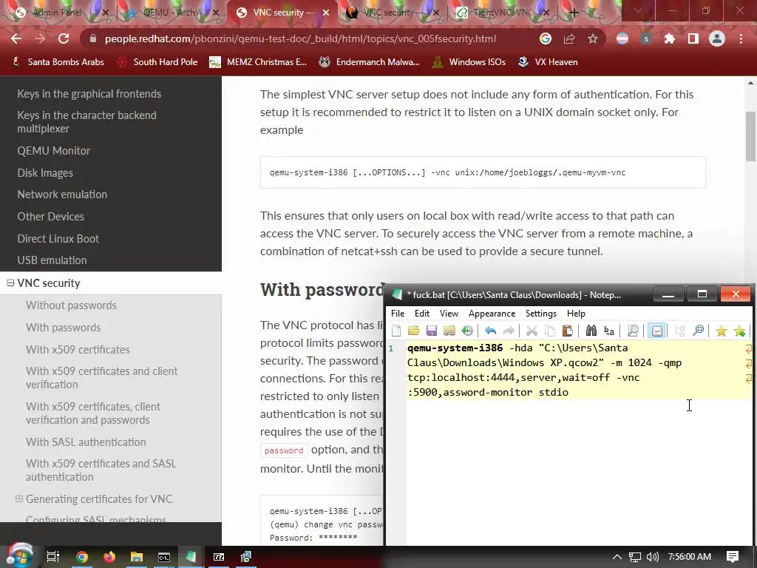This screenshot has height=568, width=757.
Task: Open Firefox from the taskbar
Action: click(x=109, y=557)
